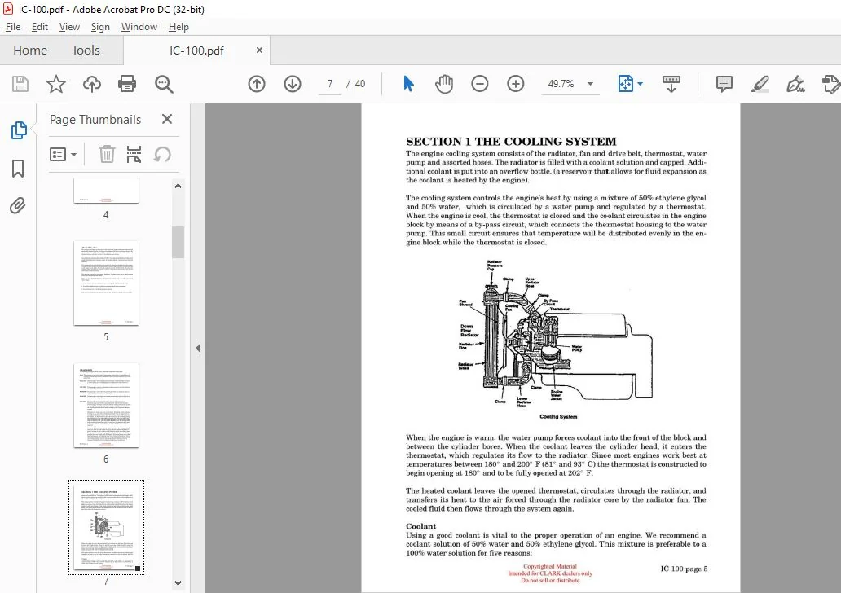The height and width of the screenshot is (593, 841).
Task: Click thumbnails scrollbar down arrow
Action: tap(178, 582)
